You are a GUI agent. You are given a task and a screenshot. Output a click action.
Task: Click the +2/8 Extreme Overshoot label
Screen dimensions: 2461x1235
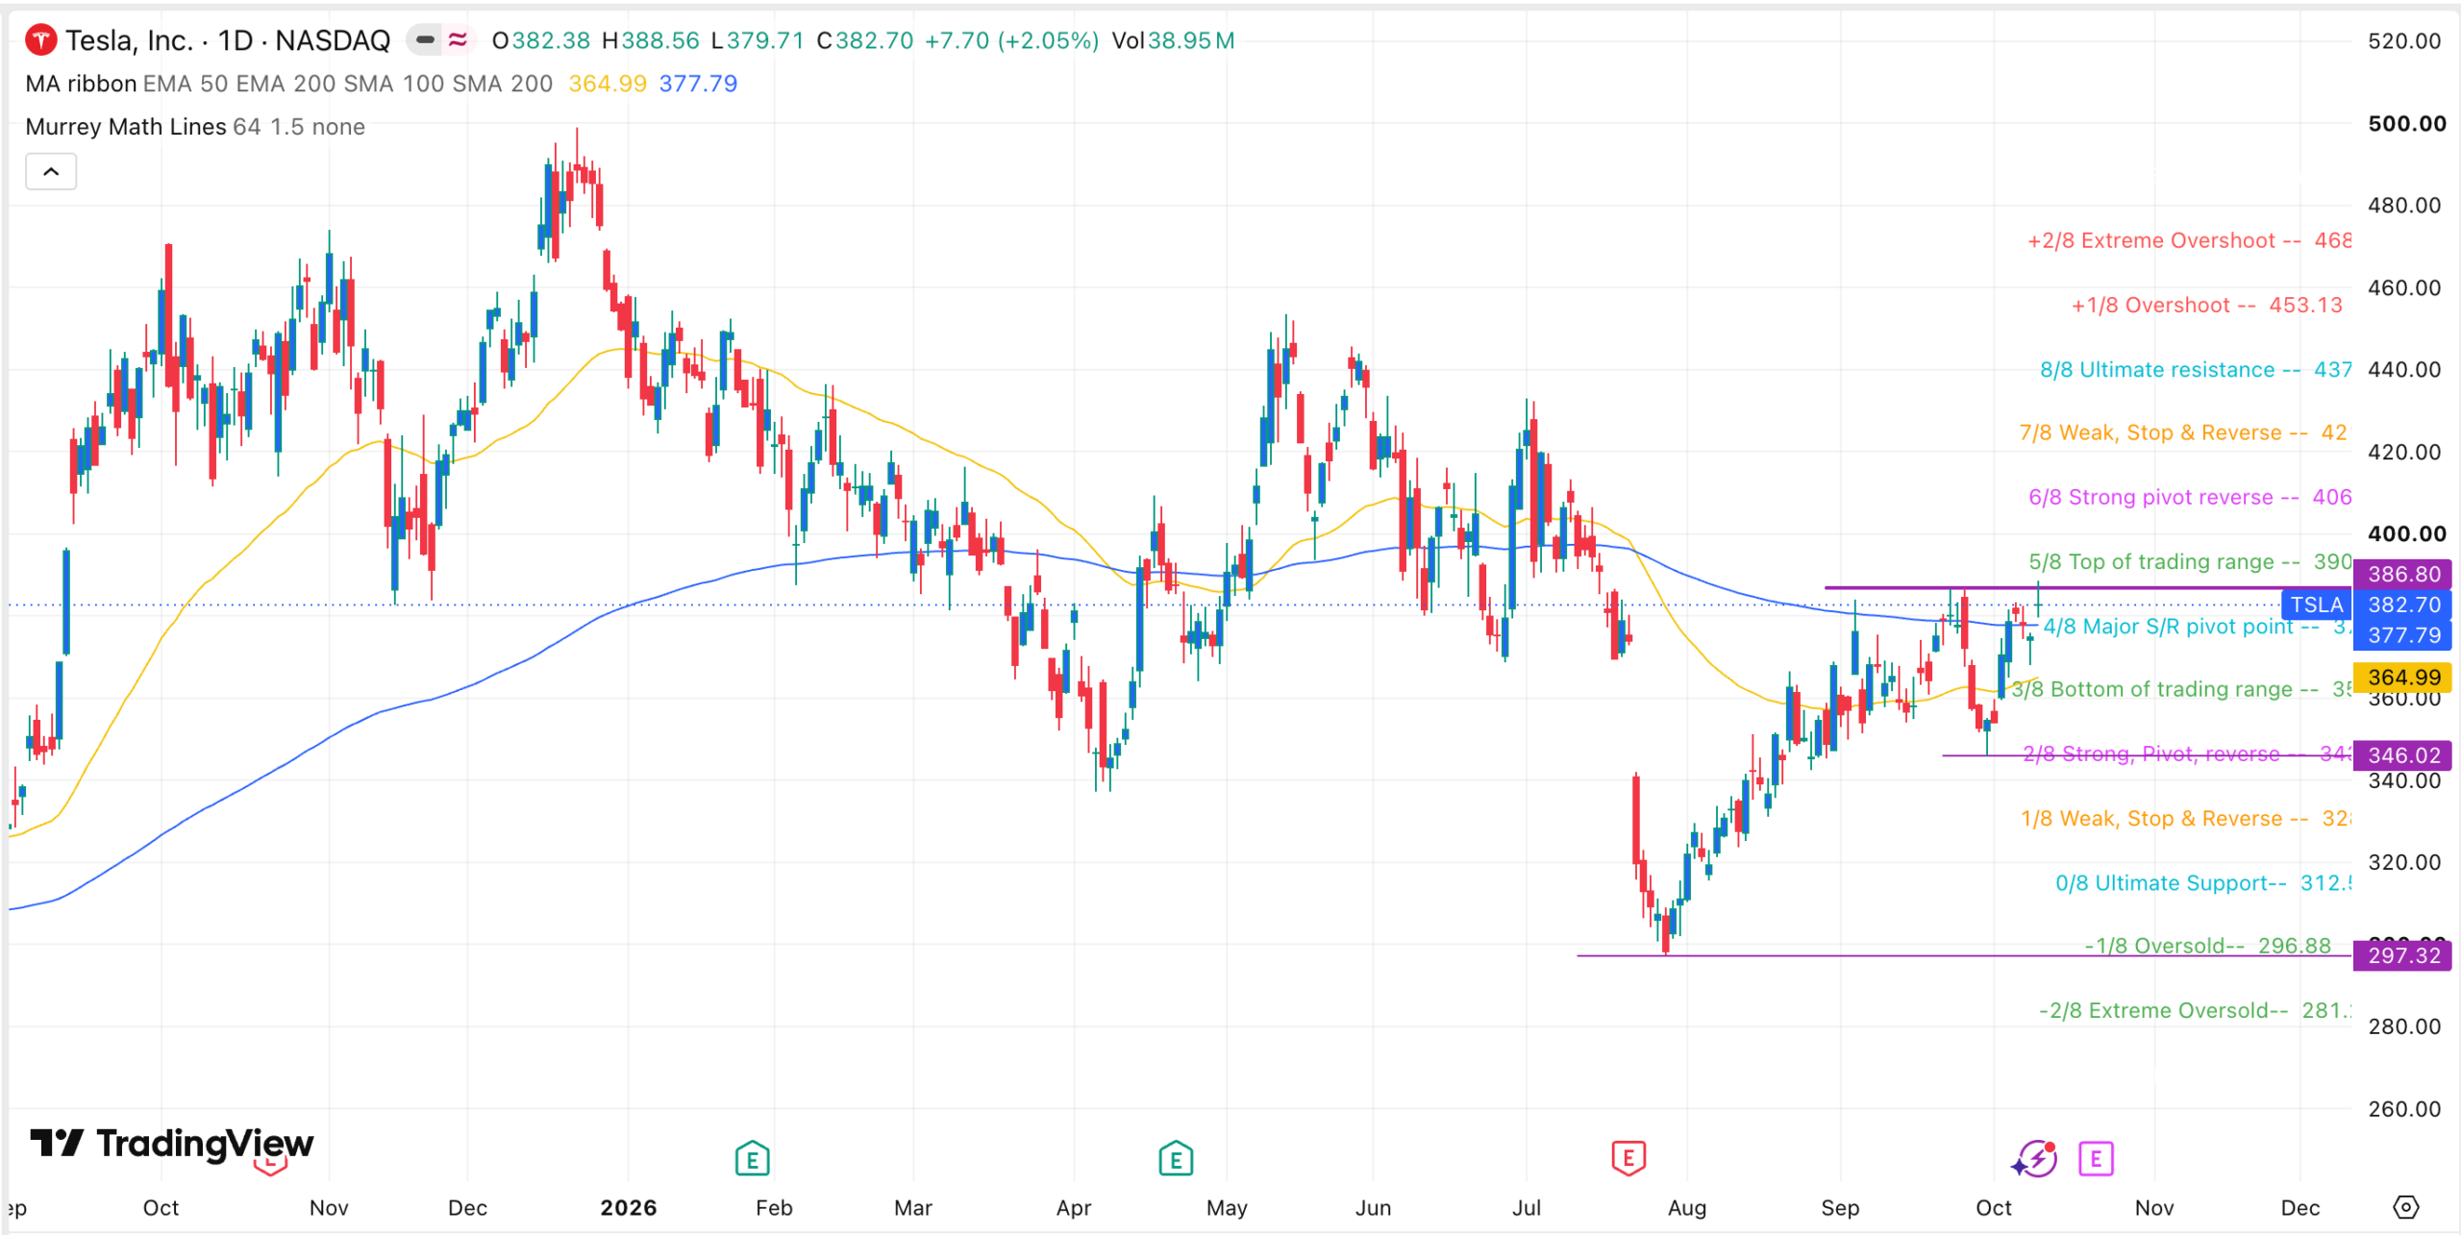coord(2189,240)
